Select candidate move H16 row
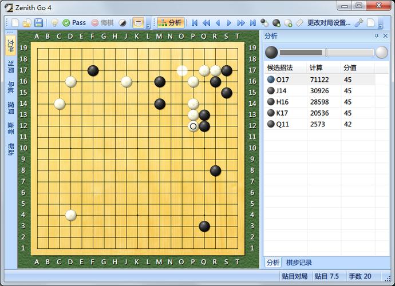The image size is (395, 286). 319,102
